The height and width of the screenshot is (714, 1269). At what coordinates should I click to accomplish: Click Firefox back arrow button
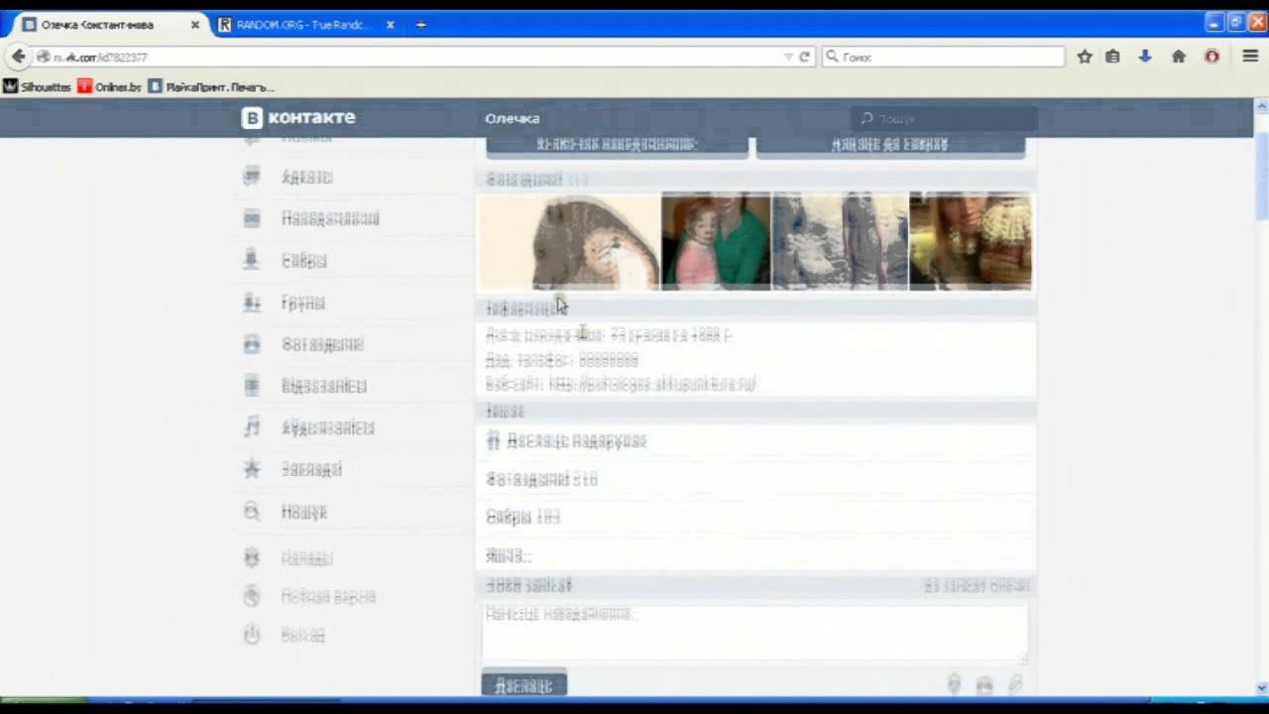tap(18, 57)
